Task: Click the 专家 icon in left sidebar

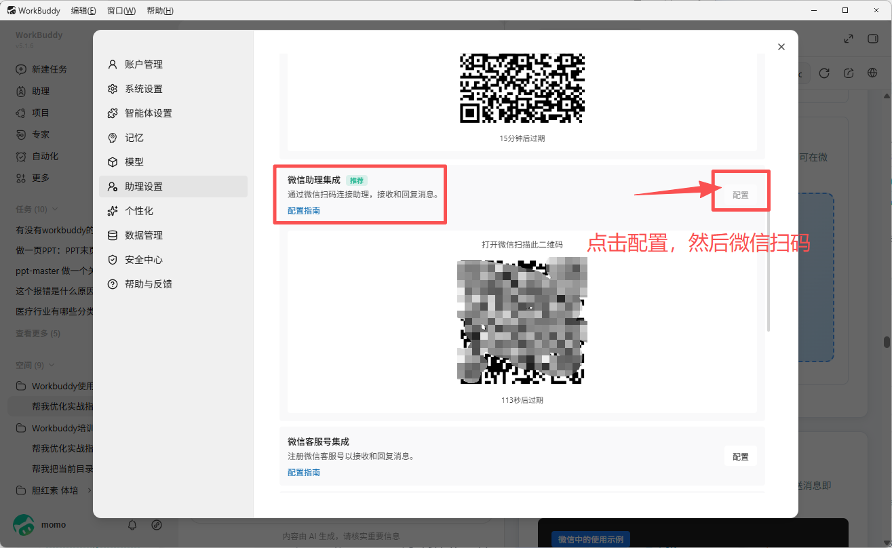Action: pos(21,134)
